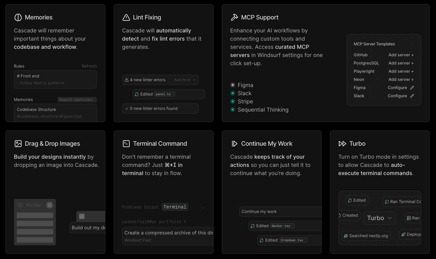
Task: Click the Lint Fixing warning triangle icon
Action: [126, 17]
